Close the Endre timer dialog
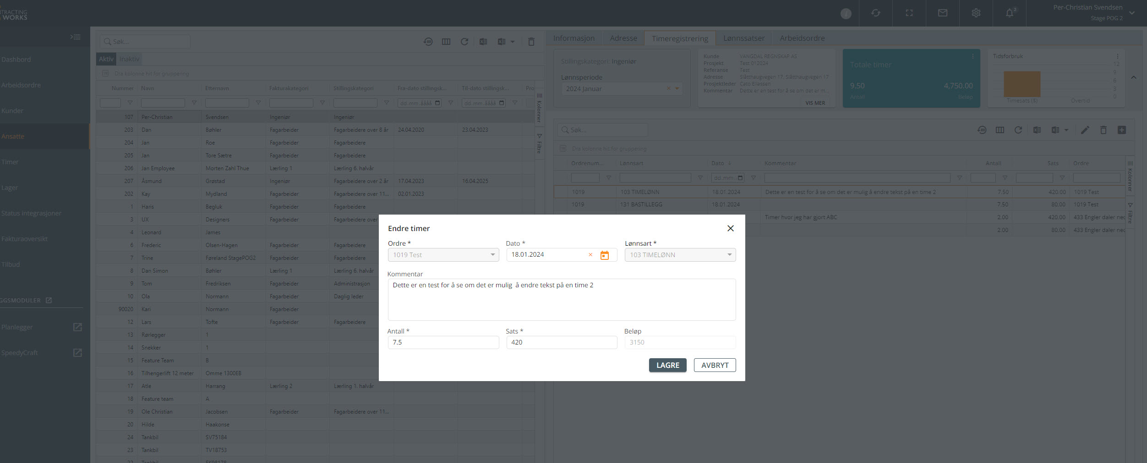 731,228
